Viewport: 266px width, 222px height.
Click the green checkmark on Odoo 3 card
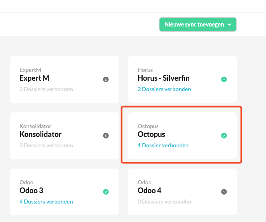pyautogui.click(x=106, y=192)
